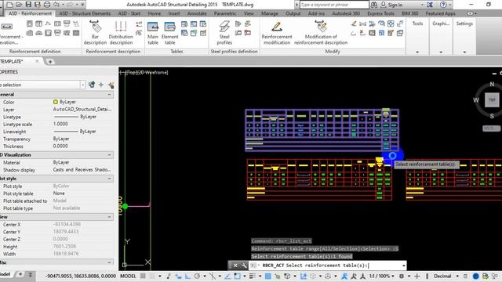Switch to ASD - Start tab
This screenshot has width=502, height=282.
129,13
